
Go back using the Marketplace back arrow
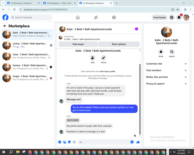tap(5, 26)
